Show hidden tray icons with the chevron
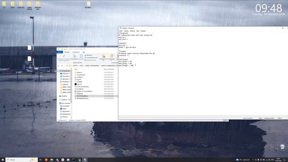288x162 pixels. [x=253, y=160]
